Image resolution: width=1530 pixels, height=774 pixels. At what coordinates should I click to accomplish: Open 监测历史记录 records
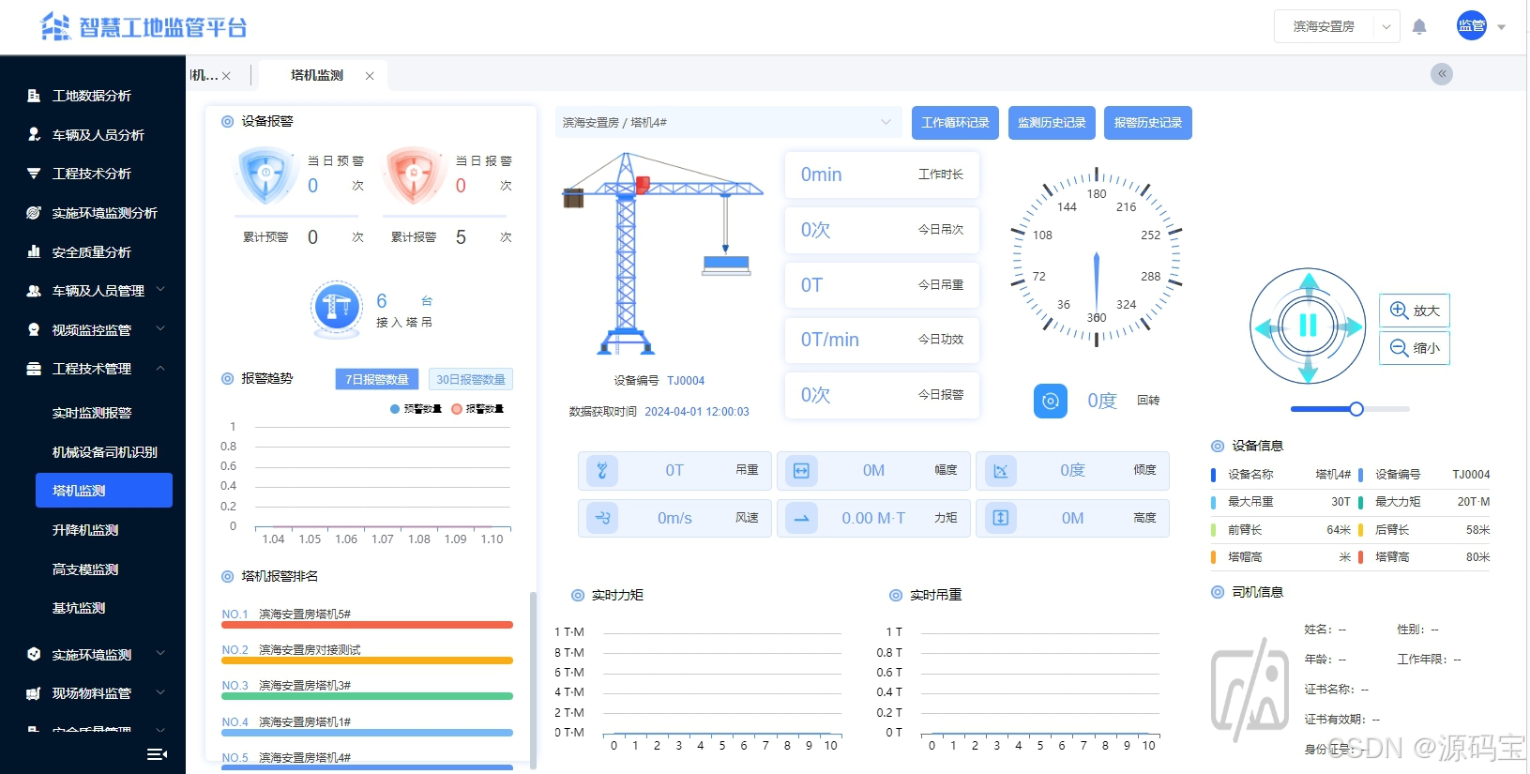point(1052,123)
